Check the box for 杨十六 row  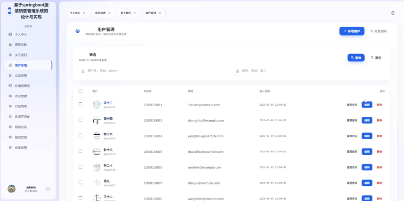click(x=80, y=136)
